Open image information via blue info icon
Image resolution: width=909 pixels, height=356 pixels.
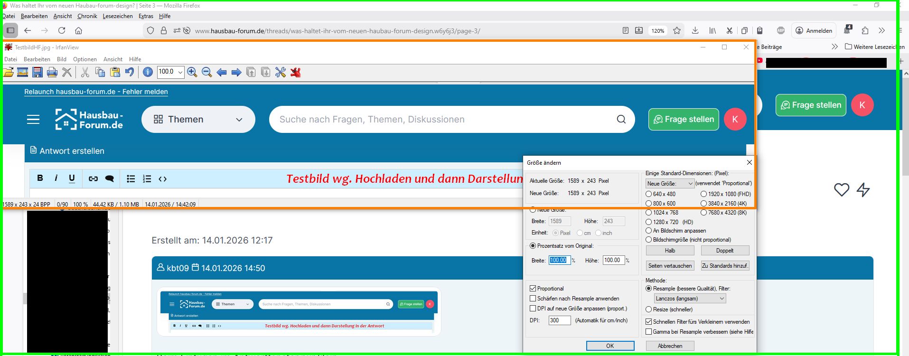click(x=148, y=72)
